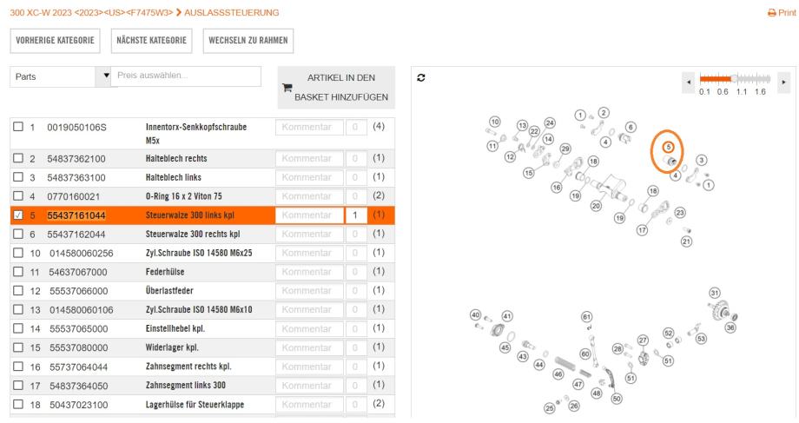This screenshot has width=799, height=423.
Task: Select callout 10 in the diagram
Action: point(494,122)
